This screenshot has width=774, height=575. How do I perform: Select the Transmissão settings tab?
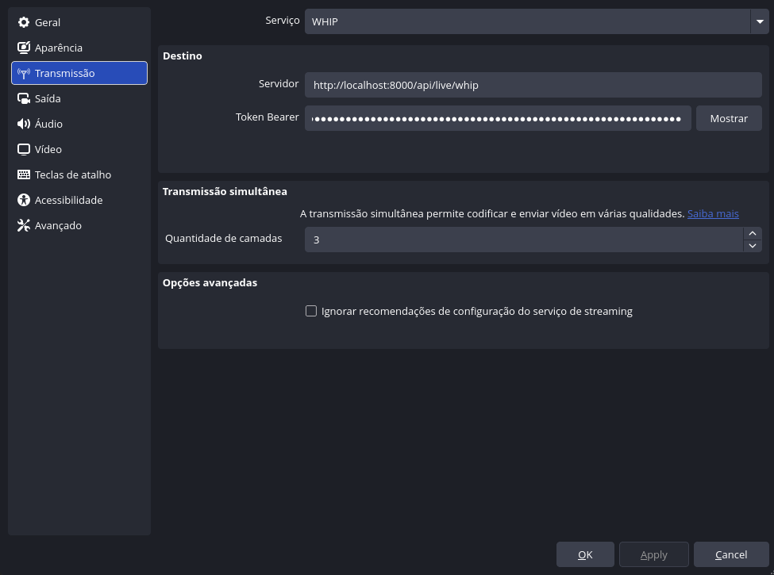click(79, 73)
